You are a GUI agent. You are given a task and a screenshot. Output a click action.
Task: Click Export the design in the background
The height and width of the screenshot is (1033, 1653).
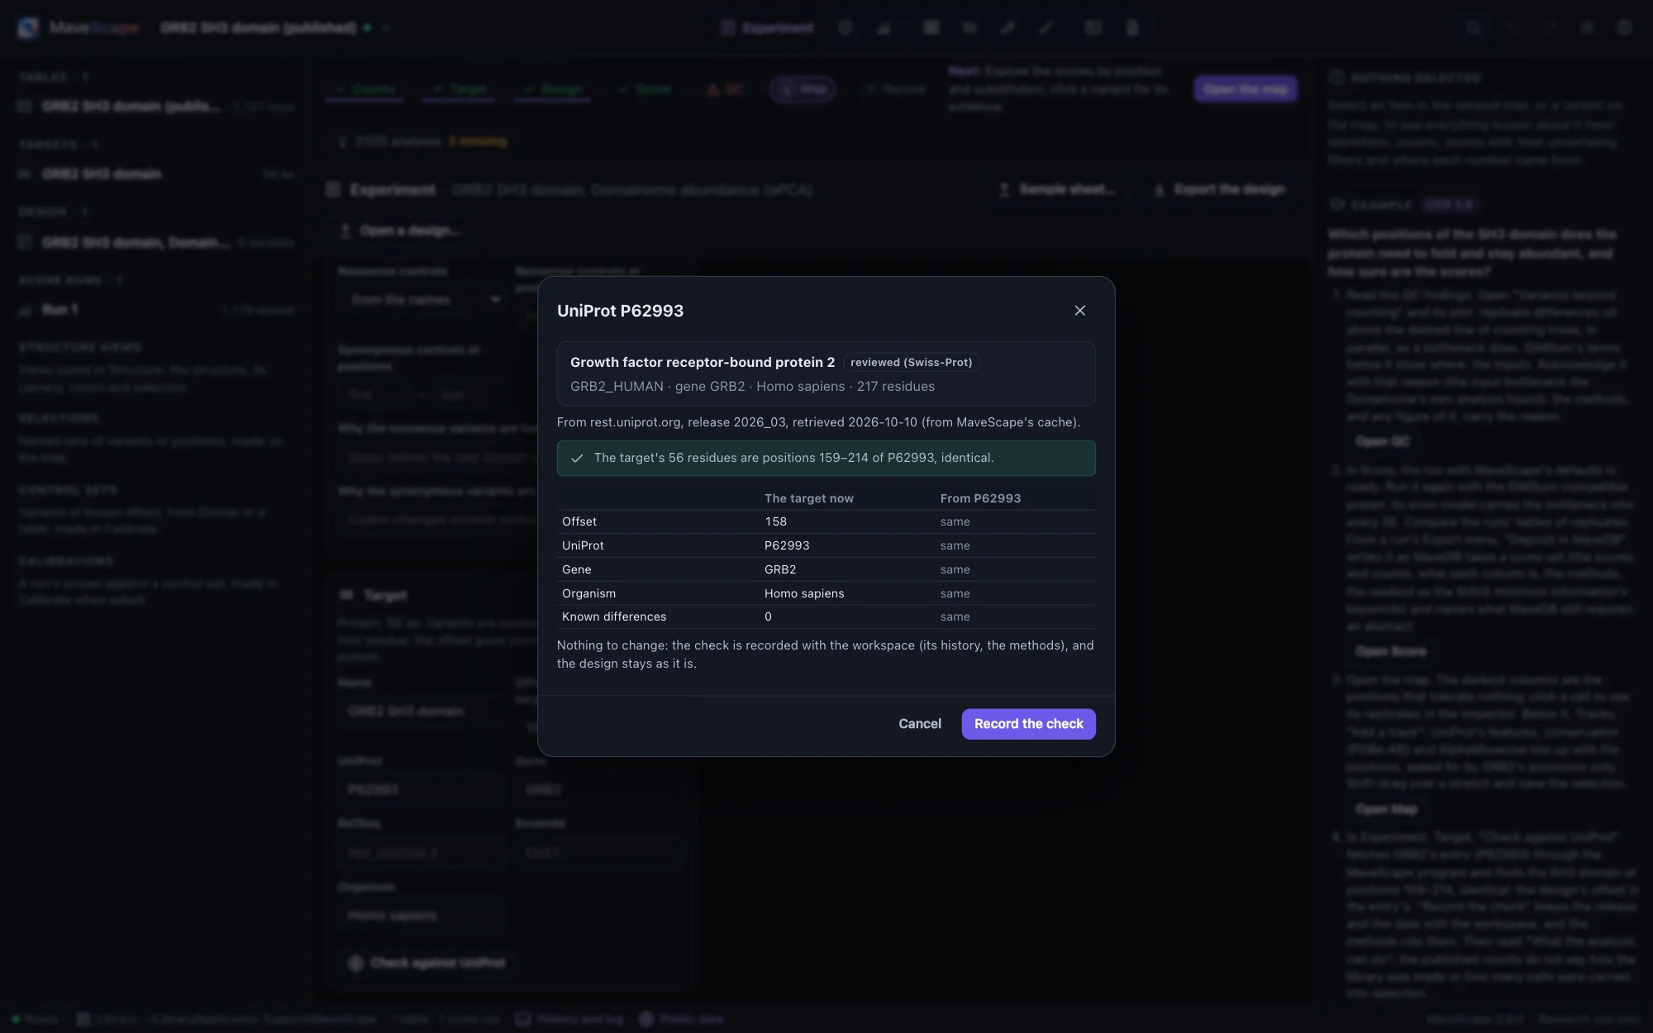point(1220,189)
